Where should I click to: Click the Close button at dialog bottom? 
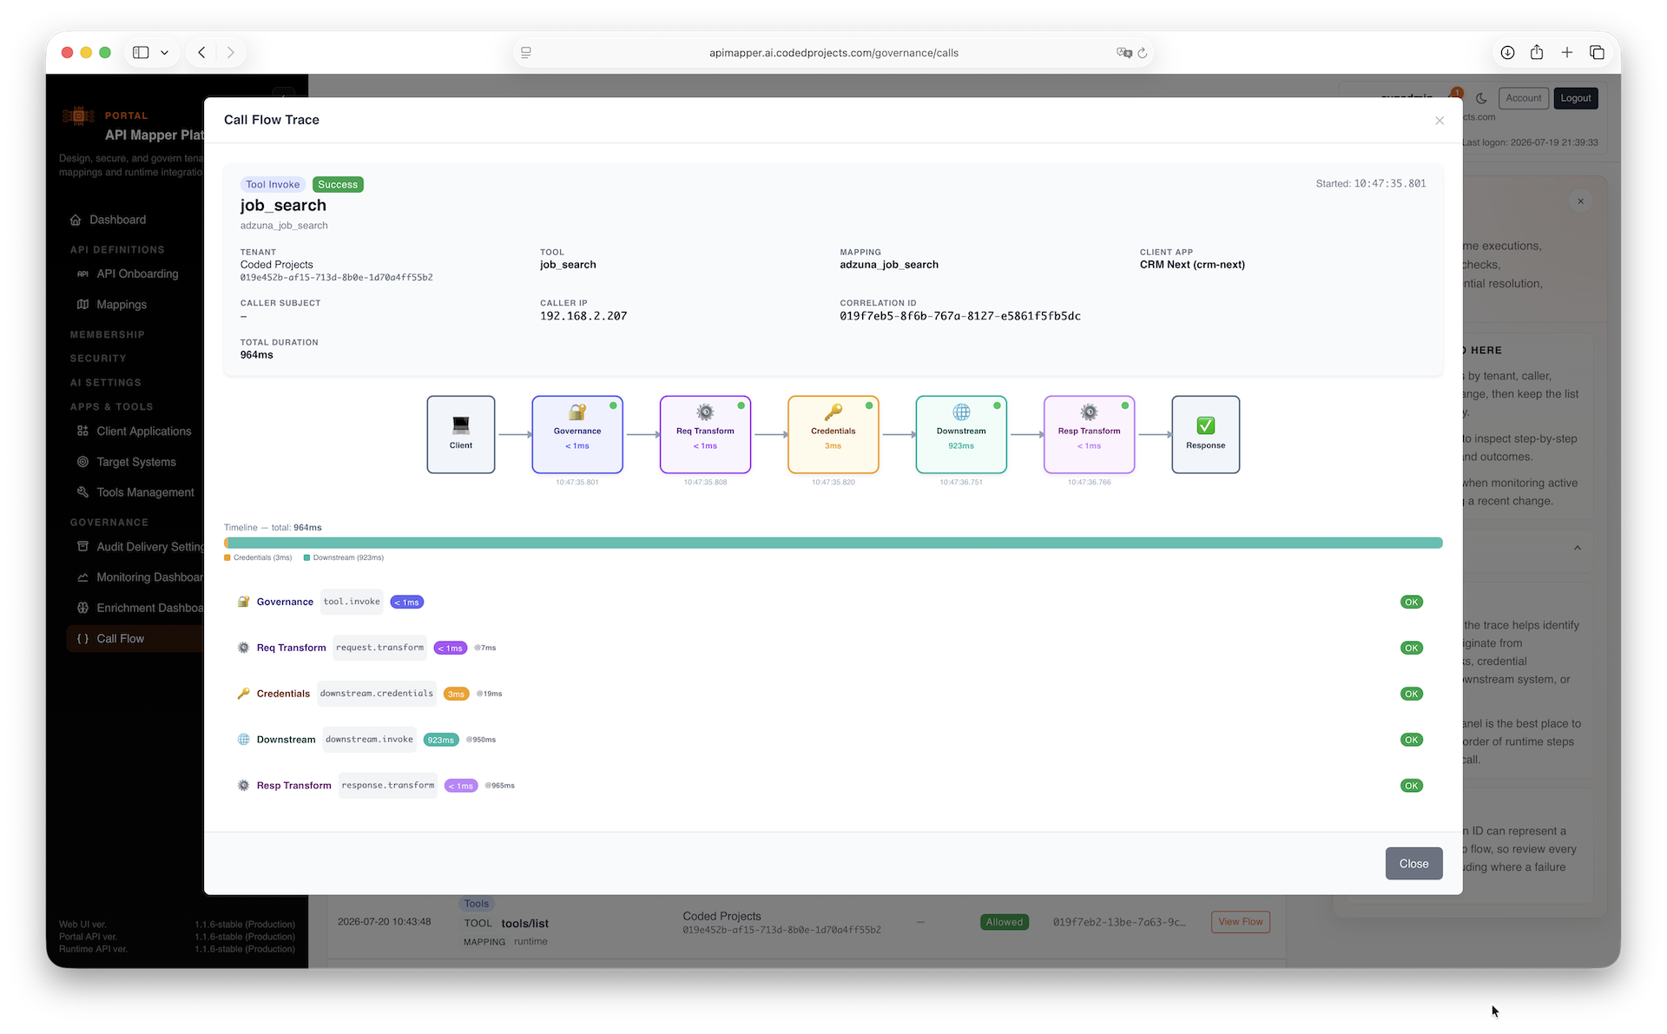click(1413, 864)
